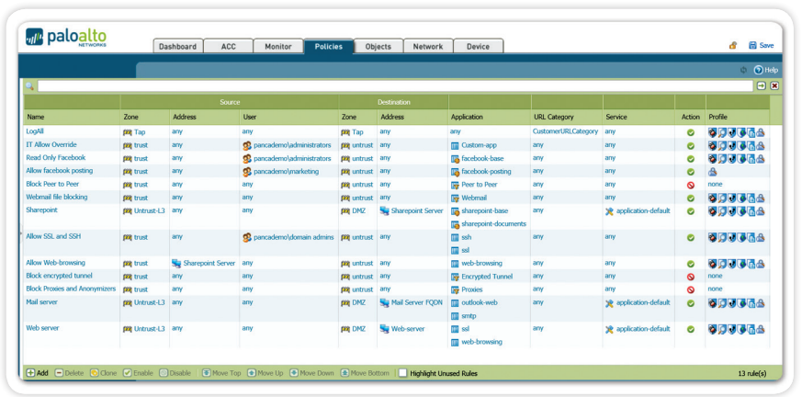Click Move Top button
This screenshot has width=802, height=397.
click(x=221, y=373)
